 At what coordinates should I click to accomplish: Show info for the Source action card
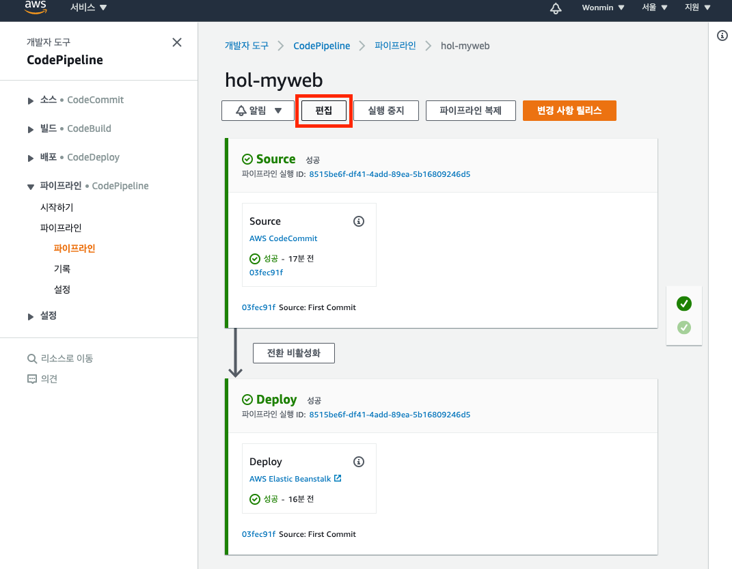click(359, 221)
